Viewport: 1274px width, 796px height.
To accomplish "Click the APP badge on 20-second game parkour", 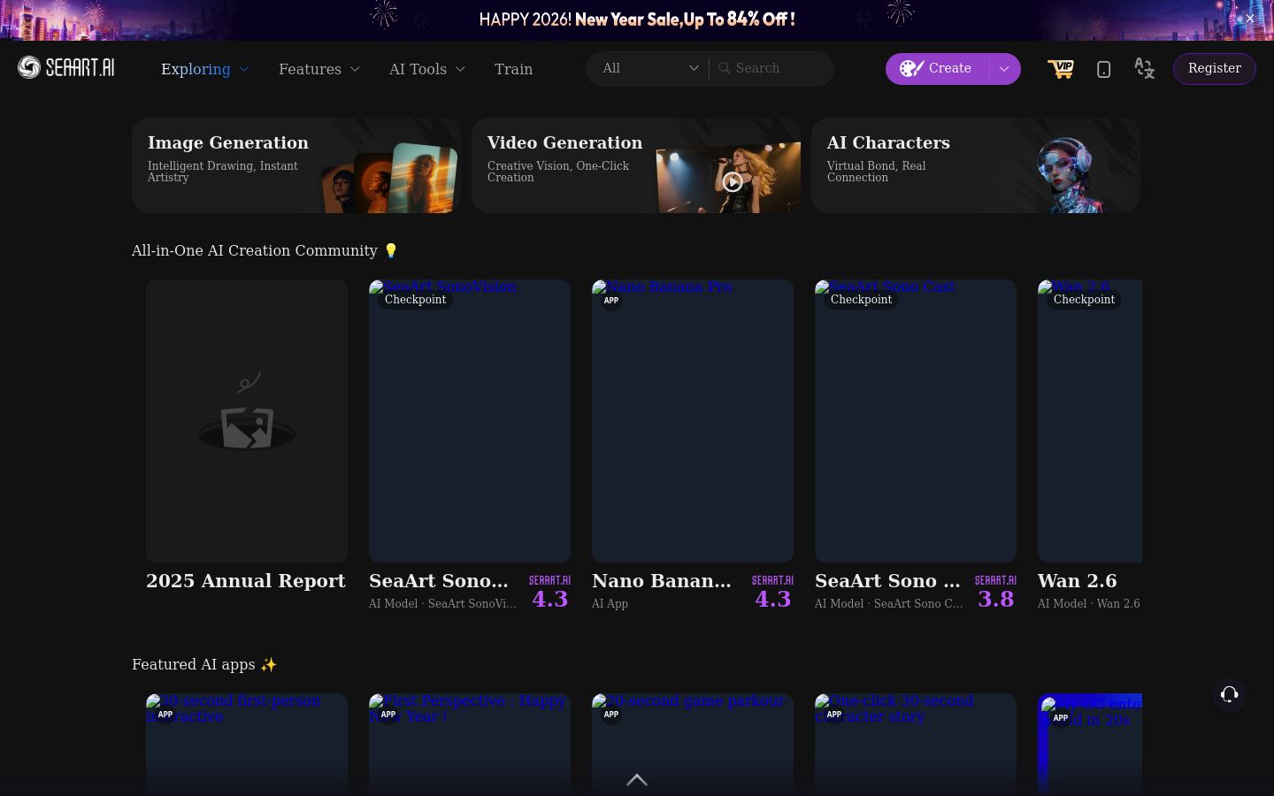I will click(610, 714).
